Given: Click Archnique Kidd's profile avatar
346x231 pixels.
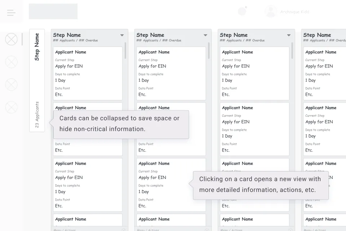Looking at the screenshot, I should click(270, 11).
